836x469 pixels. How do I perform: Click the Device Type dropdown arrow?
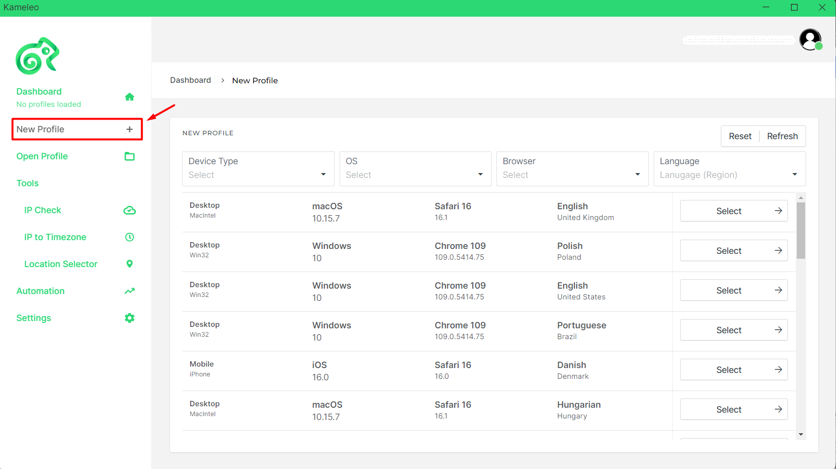[x=323, y=174]
